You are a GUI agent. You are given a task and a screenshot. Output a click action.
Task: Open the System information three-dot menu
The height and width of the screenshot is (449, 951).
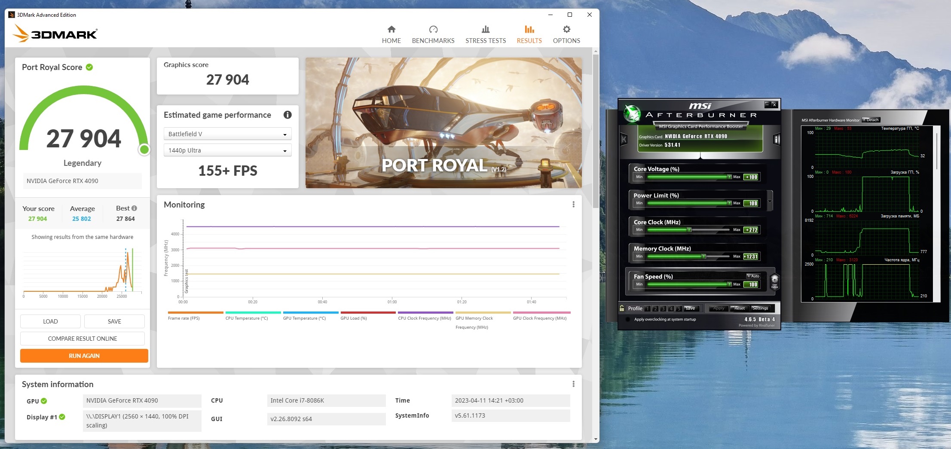pyautogui.click(x=573, y=384)
